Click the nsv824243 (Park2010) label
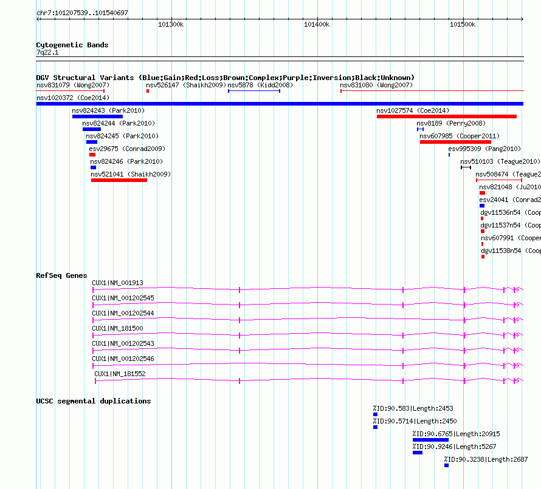541x489 pixels. click(108, 110)
